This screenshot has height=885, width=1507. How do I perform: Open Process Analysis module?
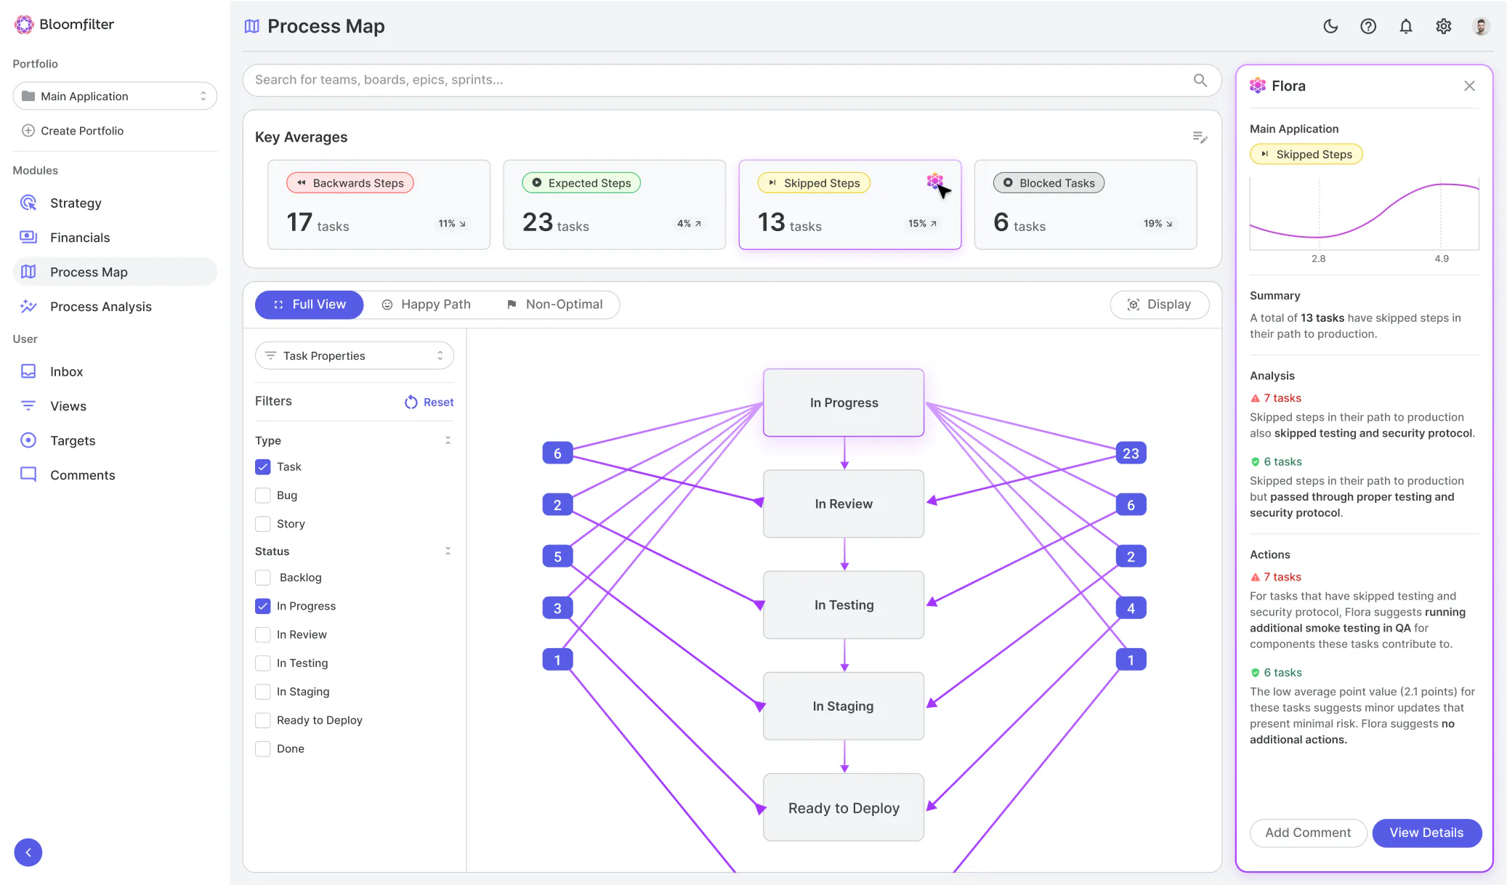click(x=115, y=307)
